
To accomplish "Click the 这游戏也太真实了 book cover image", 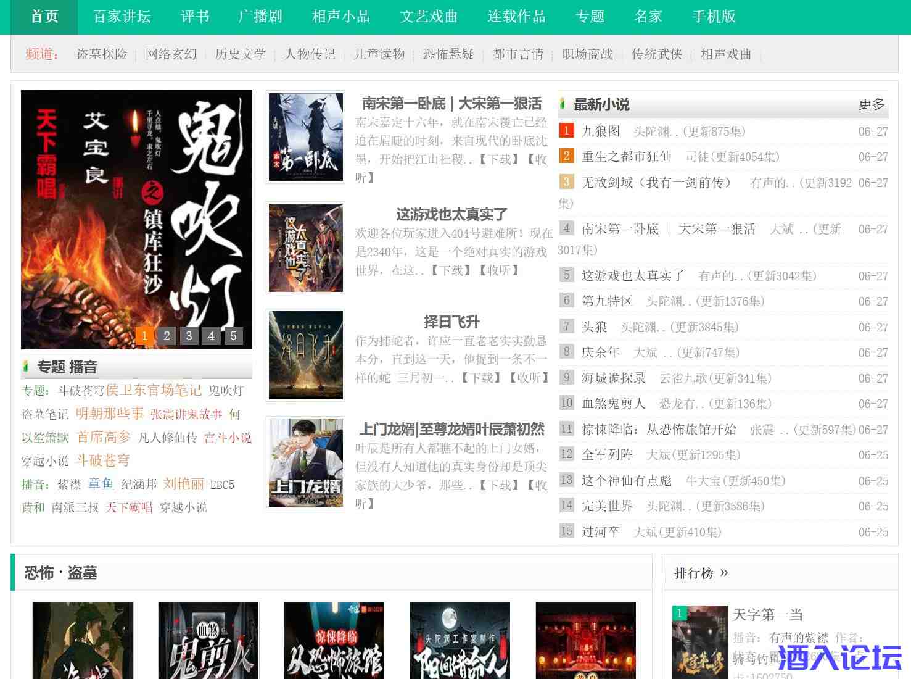I will (306, 247).
